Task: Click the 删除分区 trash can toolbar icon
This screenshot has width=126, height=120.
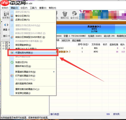Action: pos(65,14)
